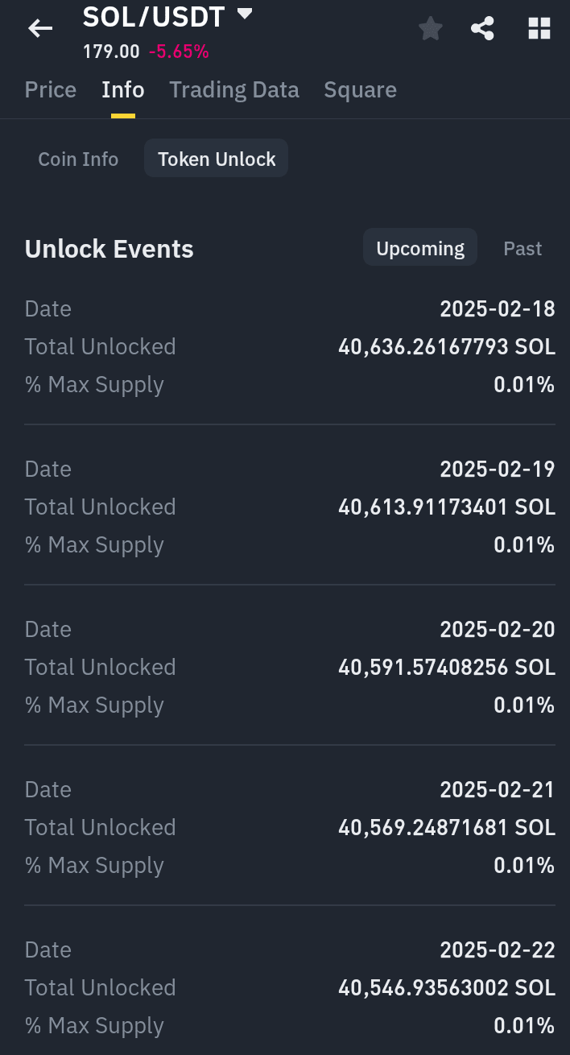Open the Trading Data tab
Viewport: 570px width, 1055px height.
point(233,89)
